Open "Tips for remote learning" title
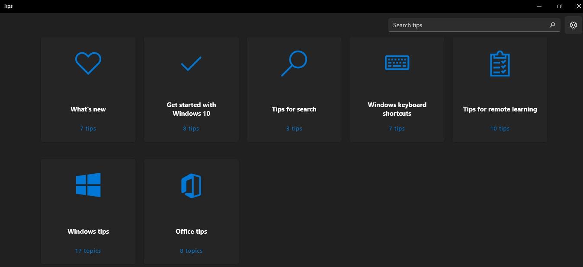 500,109
